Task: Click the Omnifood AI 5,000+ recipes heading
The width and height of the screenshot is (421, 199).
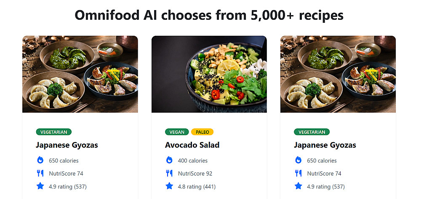Action: pyautogui.click(x=209, y=15)
